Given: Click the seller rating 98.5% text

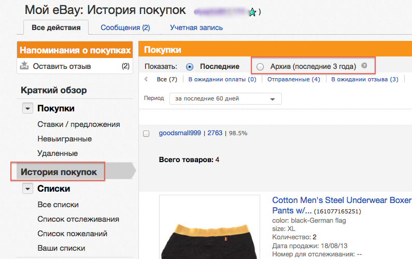Looking at the screenshot, I should pos(238,133).
